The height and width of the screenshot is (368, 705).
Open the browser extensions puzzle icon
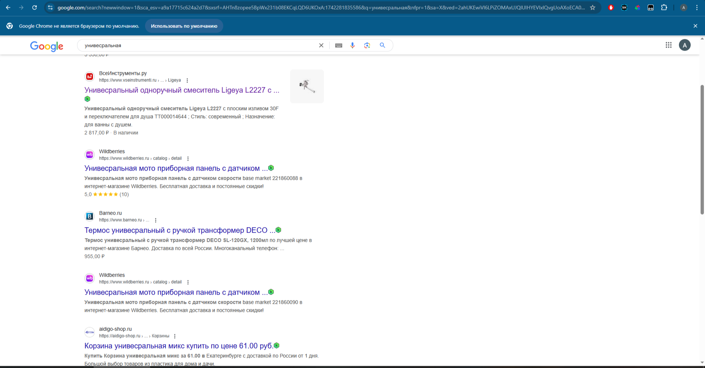tap(664, 8)
